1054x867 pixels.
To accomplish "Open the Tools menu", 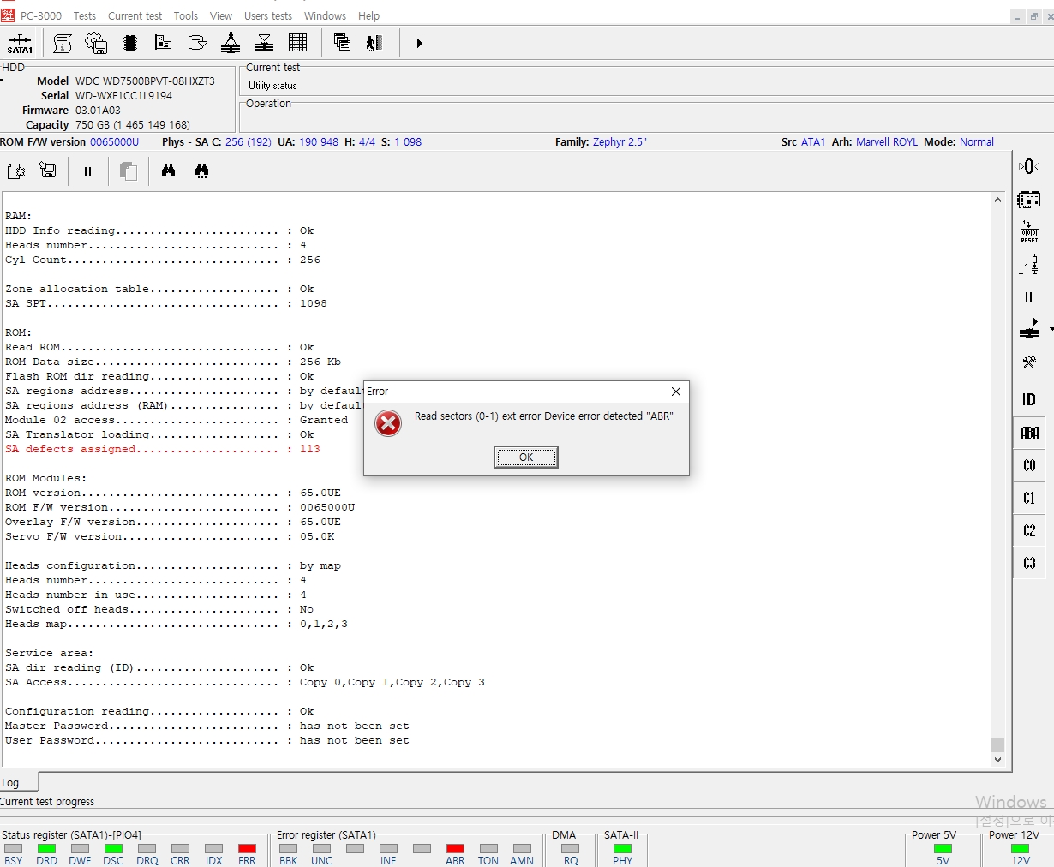I will [186, 15].
